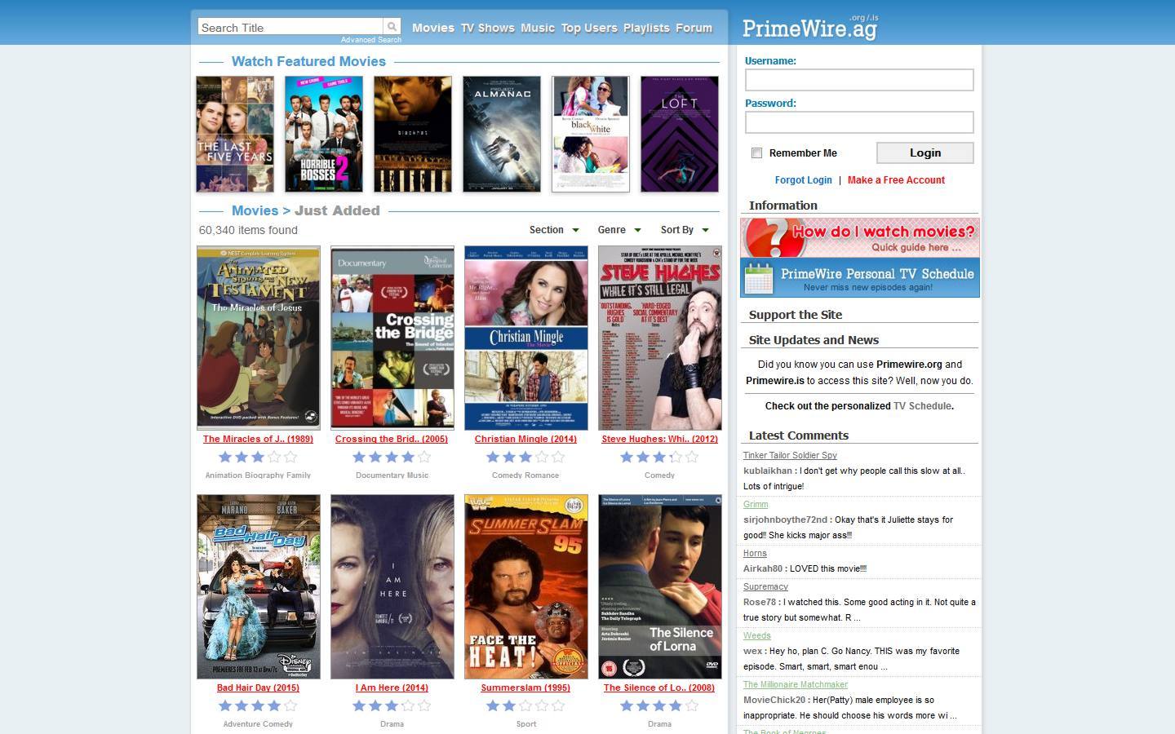Open the Playlists page

click(646, 28)
